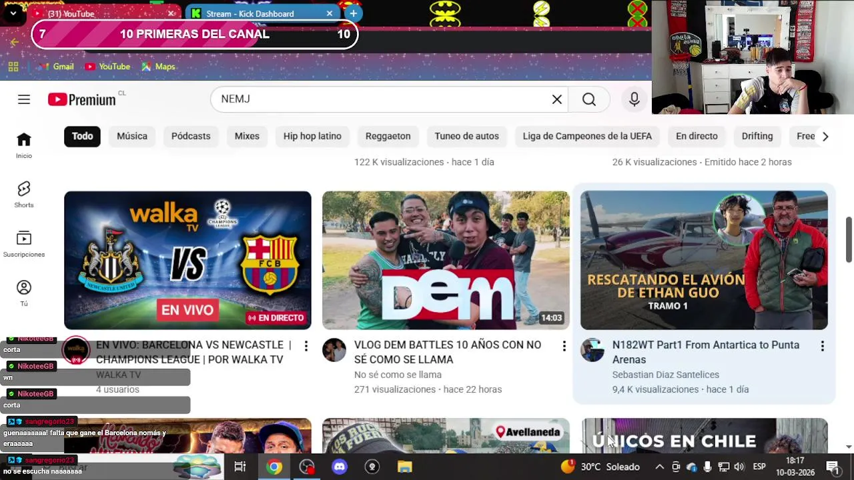Viewport: 854px width, 480px height.
Task: Open File Explorer from the taskbar
Action: (x=405, y=467)
